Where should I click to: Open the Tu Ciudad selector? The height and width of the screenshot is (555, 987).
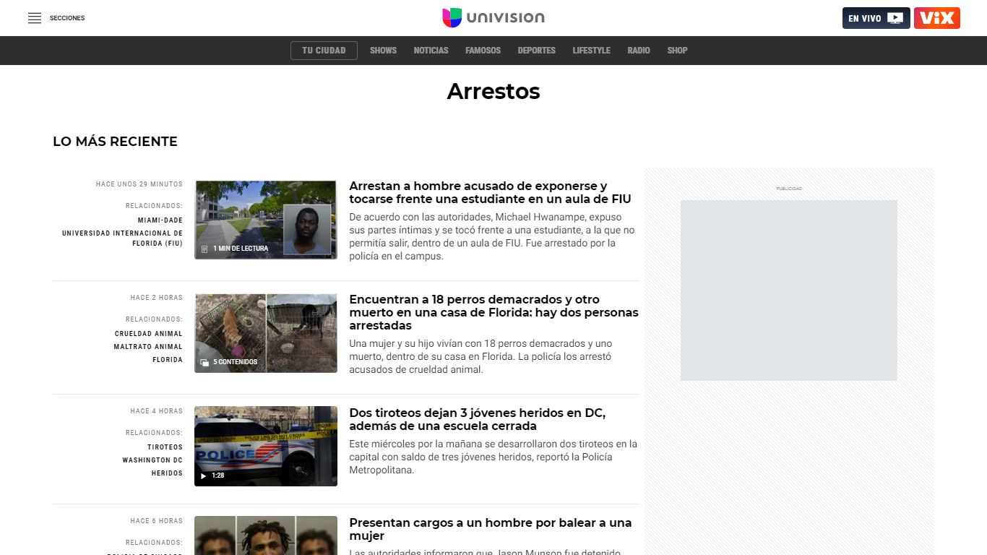point(324,51)
